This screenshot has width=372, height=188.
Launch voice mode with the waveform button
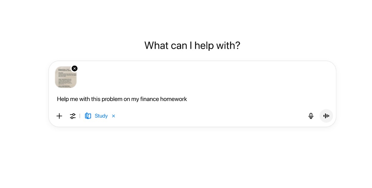[326, 116]
